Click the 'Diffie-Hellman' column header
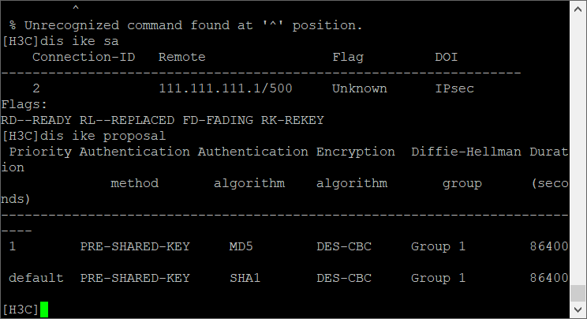This screenshot has width=587, height=319. click(465, 152)
